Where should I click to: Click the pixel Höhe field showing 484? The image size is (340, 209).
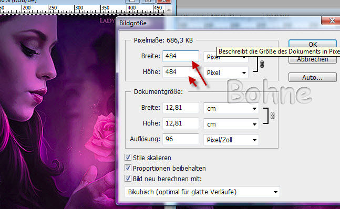tap(181, 72)
